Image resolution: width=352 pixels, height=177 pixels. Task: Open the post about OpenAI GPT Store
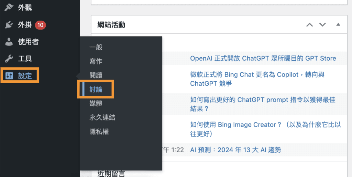(x=263, y=58)
